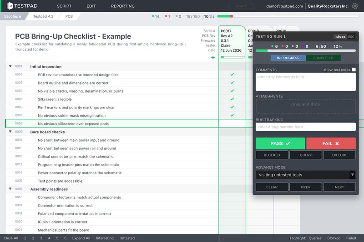
Task: Go to PREV test
Action: click(x=305, y=187)
